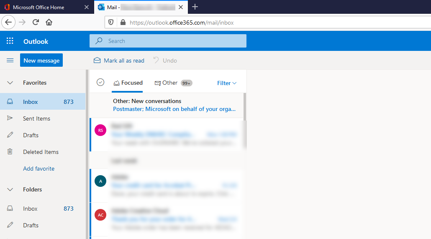Open Postmaster; Microsoft on behalf link
This screenshot has height=239, width=431.
coord(174,109)
